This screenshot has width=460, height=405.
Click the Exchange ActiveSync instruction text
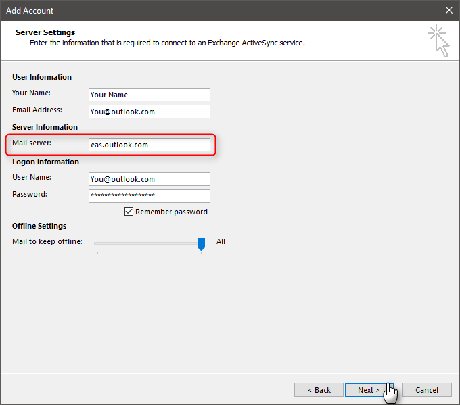[167, 43]
